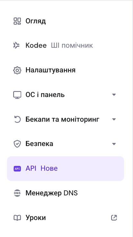The width and height of the screenshot is (133, 237).
Task: Open the Kodee label text
Action: 36,45
